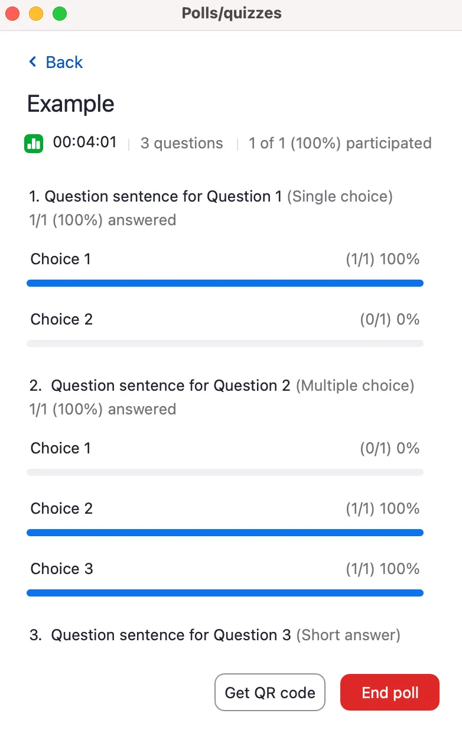Viewport: 462px width, 736px height.
Task: Click the Example poll title
Action: point(70,104)
